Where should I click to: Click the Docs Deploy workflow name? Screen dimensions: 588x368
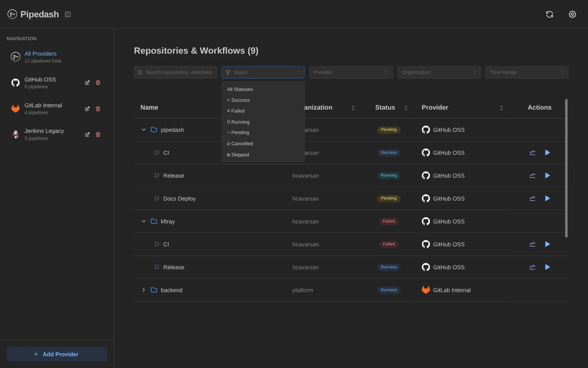point(179,199)
